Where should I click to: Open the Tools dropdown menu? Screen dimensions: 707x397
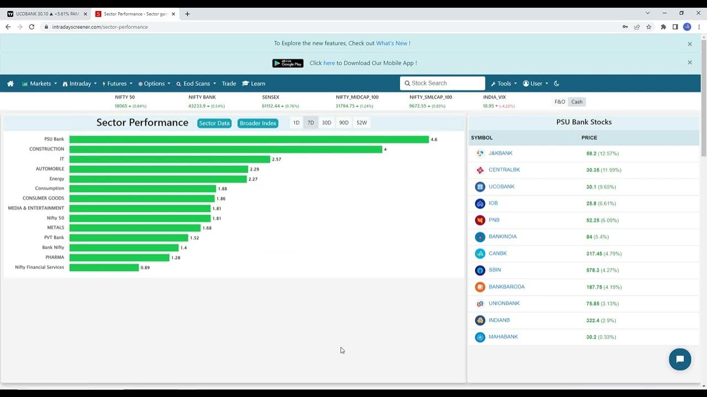click(x=504, y=84)
